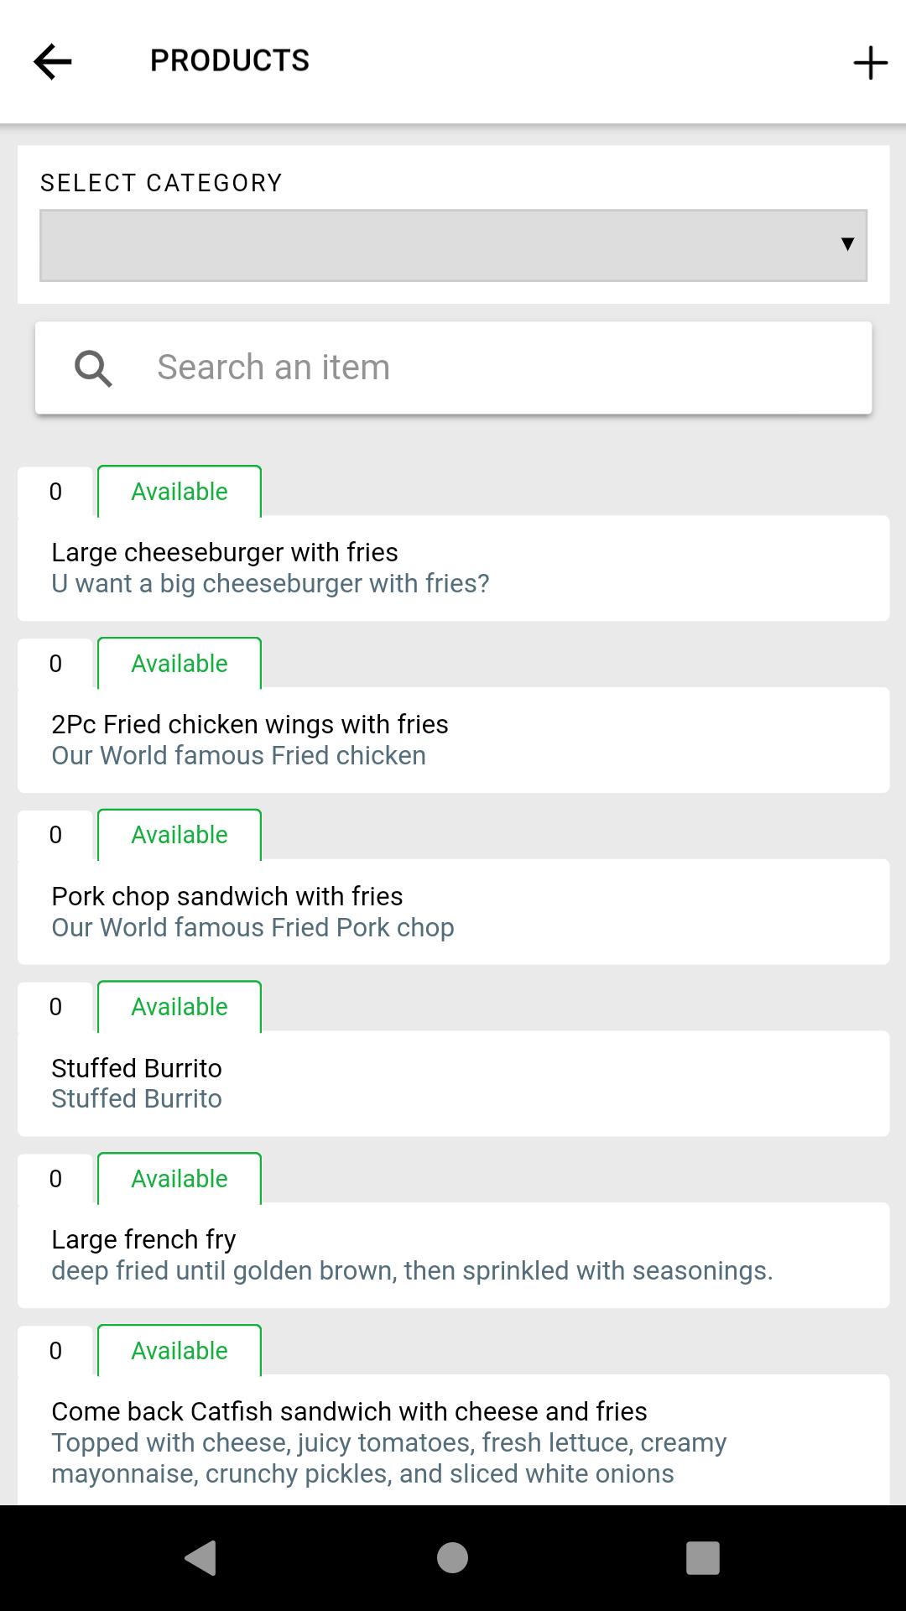Select quantity counter for Large french fry
Screen dimensions: 906x1611
click(55, 1179)
